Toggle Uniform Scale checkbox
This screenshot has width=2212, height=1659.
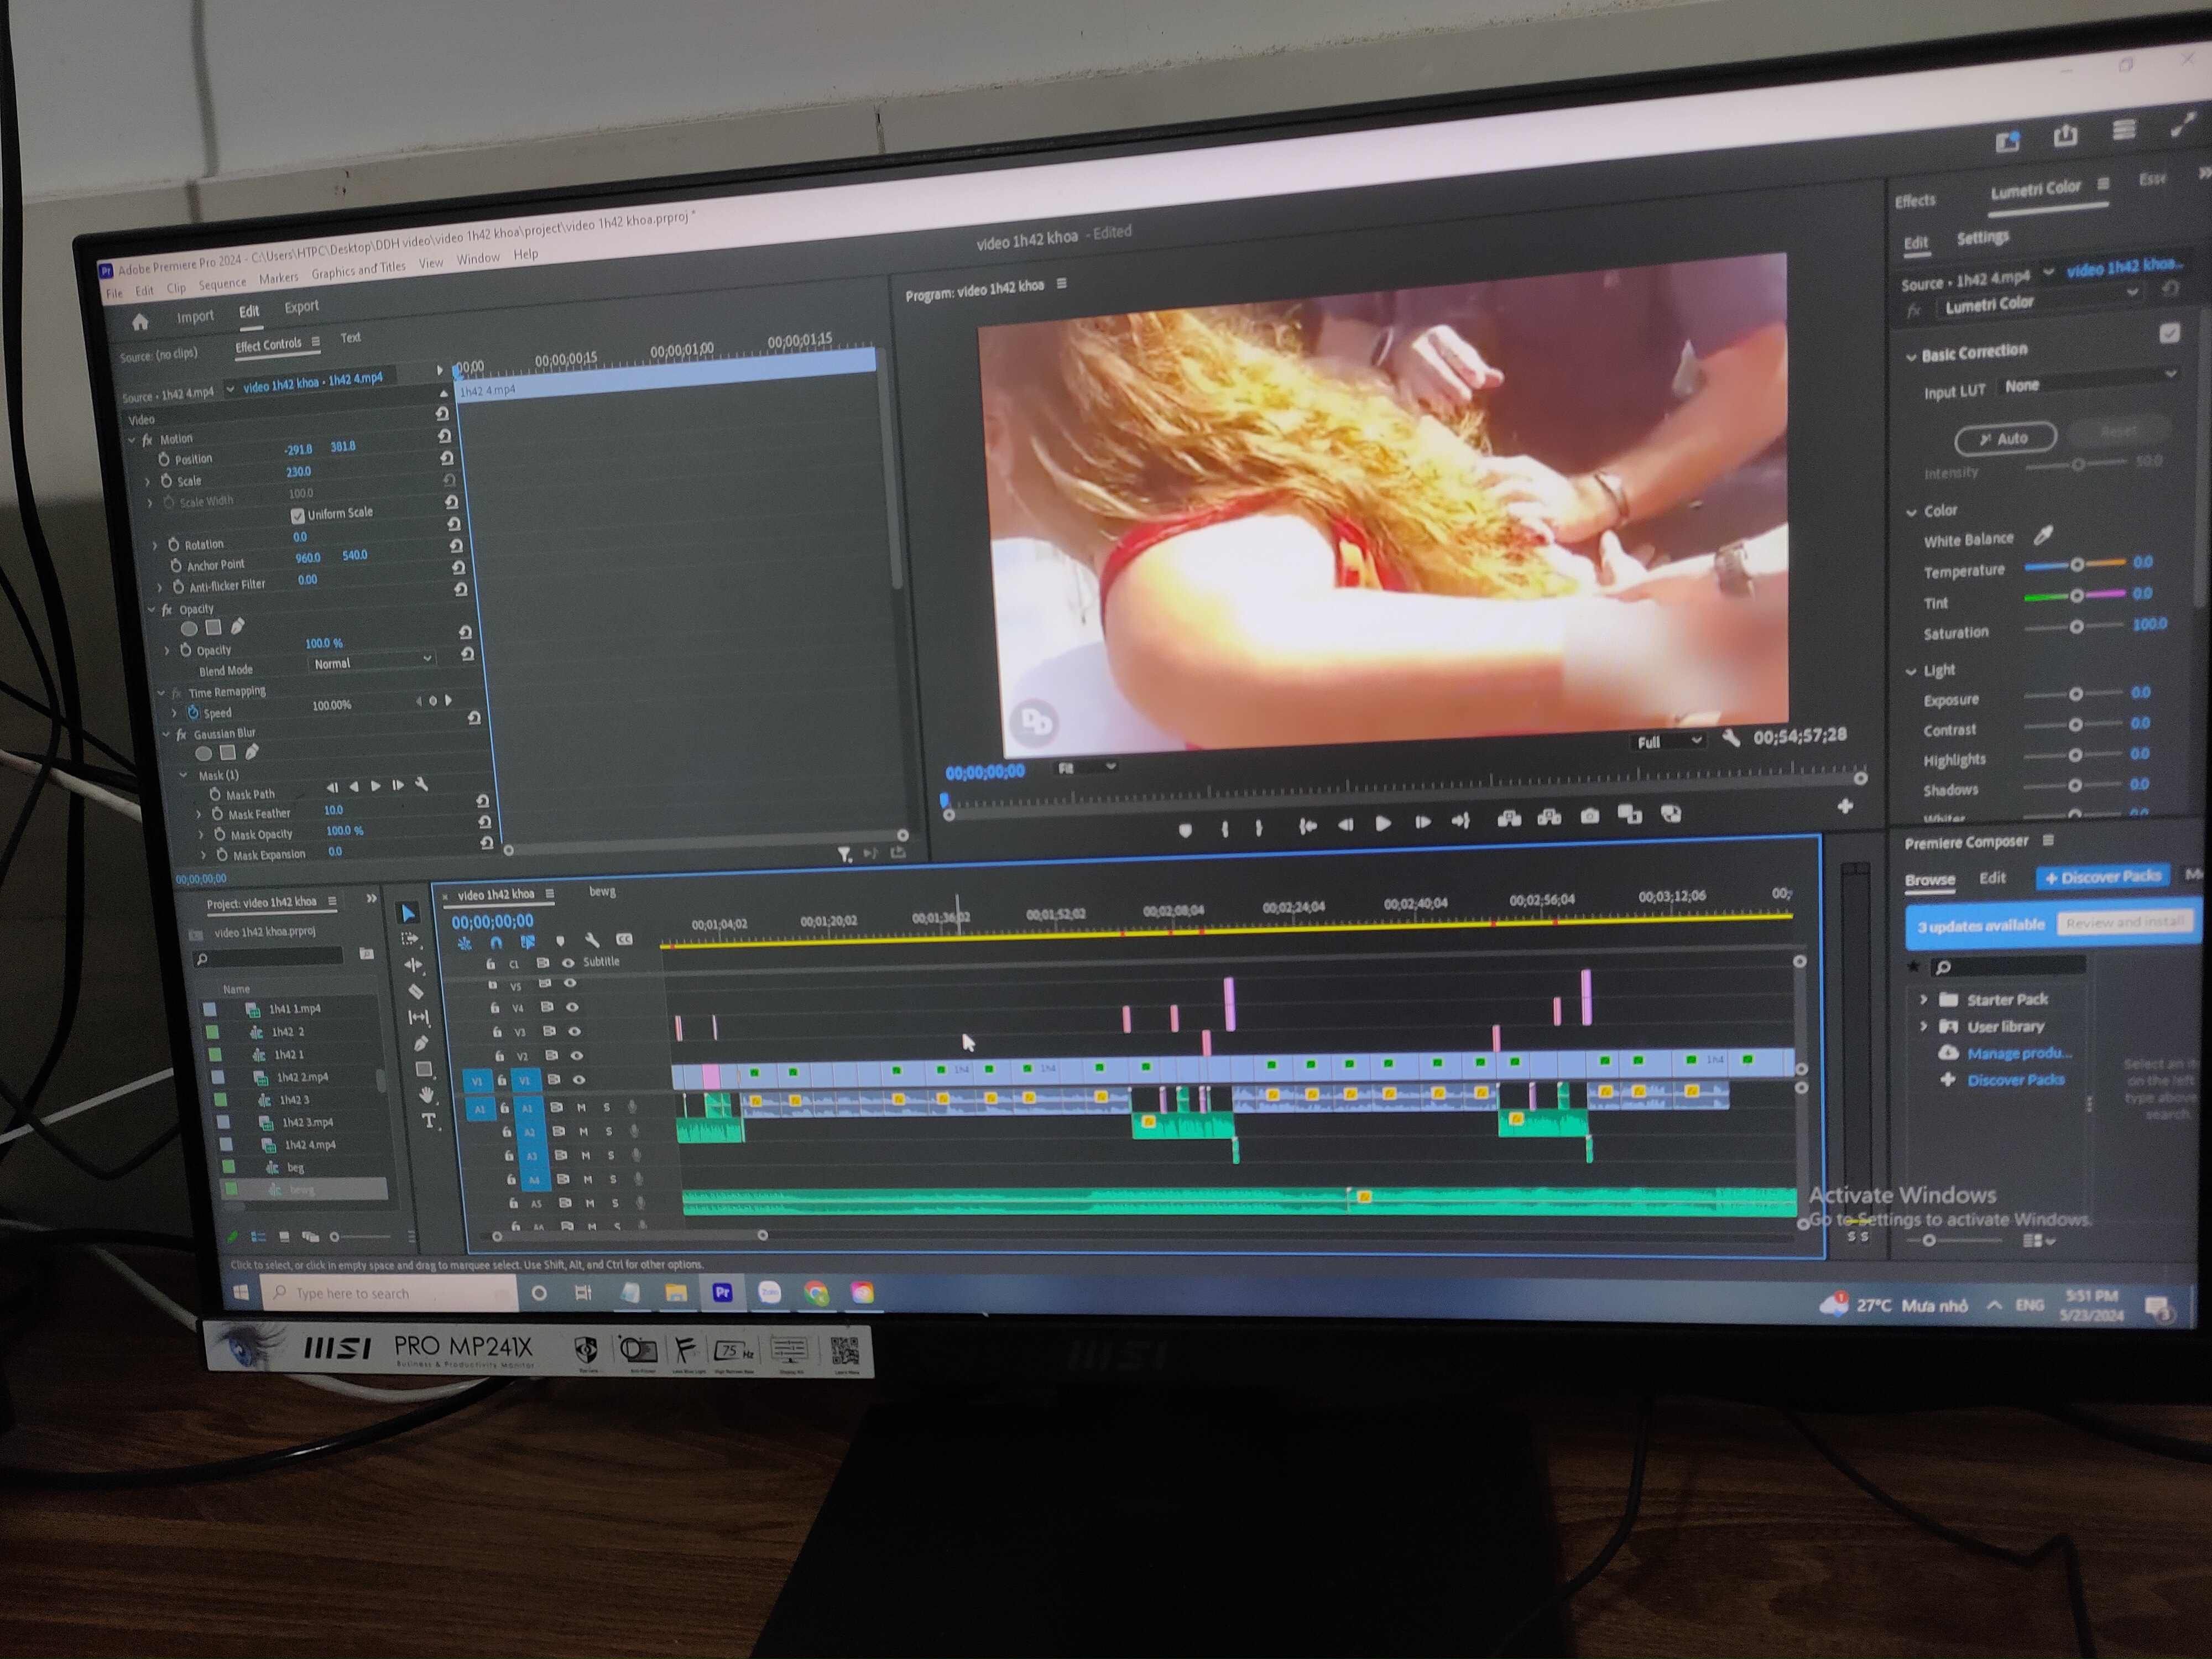click(x=297, y=516)
